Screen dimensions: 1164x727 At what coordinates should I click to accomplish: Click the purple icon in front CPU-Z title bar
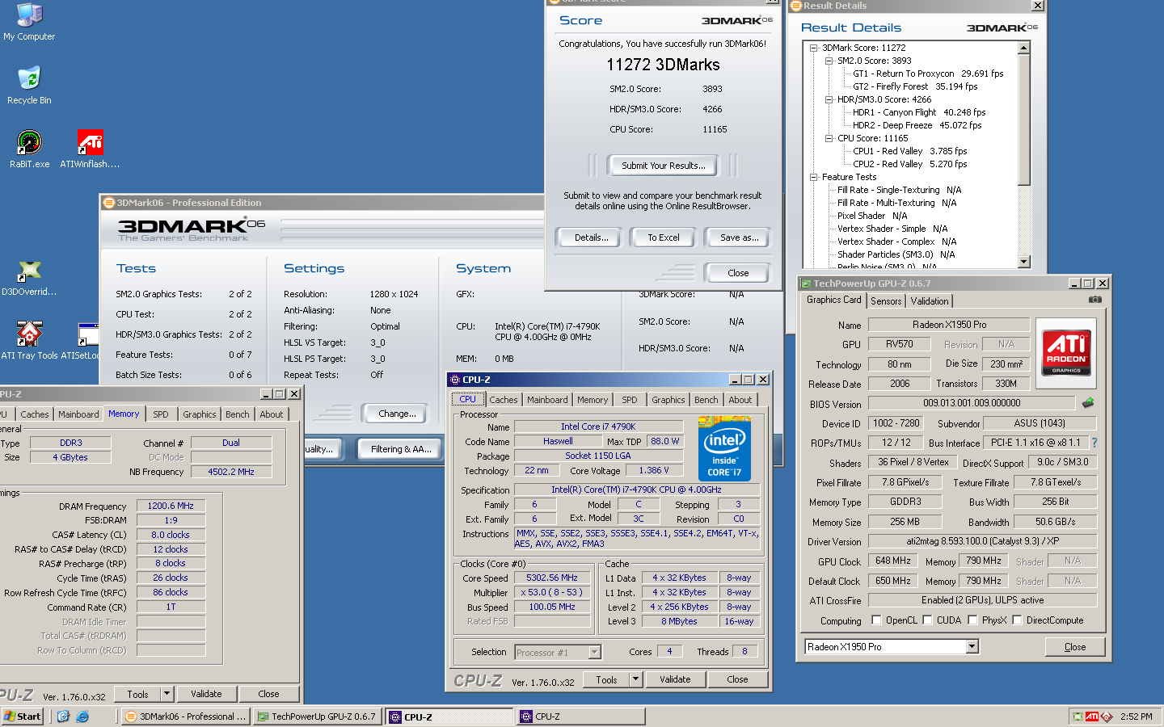click(x=455, y=380)
